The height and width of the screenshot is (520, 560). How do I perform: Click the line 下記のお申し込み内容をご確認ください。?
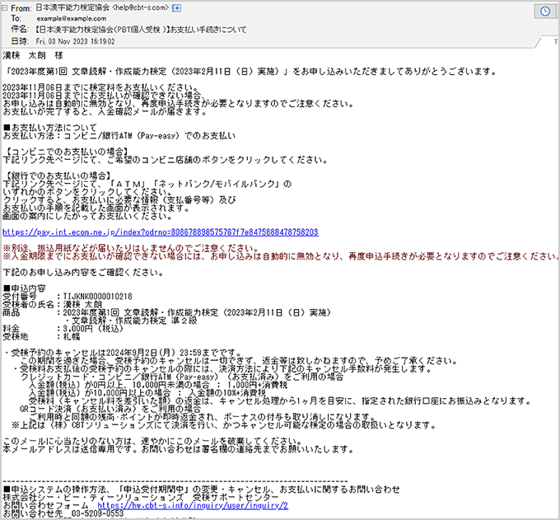[x=83, y=272]
